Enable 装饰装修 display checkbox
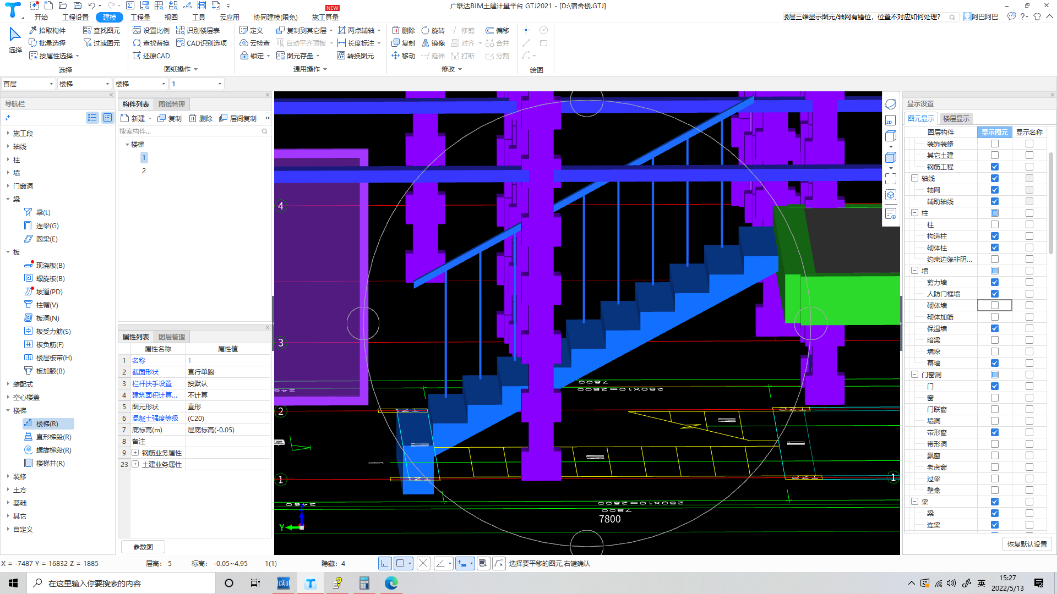This screenshot has height=594, width=1057. tap(994, 144)
